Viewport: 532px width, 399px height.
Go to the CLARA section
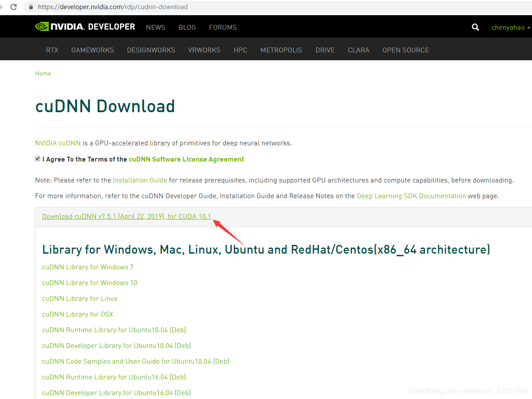(359, 50)
